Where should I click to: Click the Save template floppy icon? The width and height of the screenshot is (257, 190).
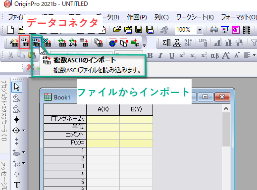tap(150, 30)
